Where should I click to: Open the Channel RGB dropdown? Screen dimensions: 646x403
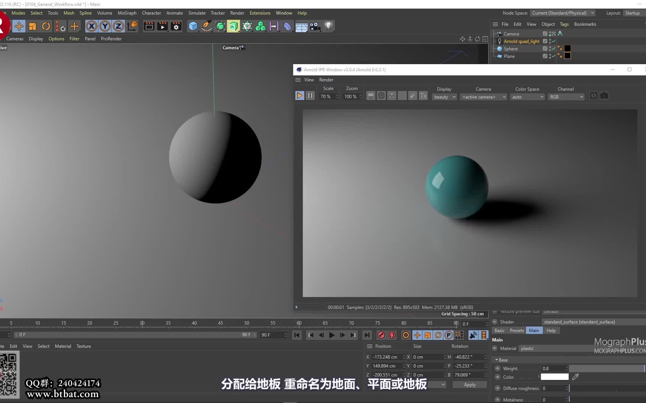(x=566, y=97)
